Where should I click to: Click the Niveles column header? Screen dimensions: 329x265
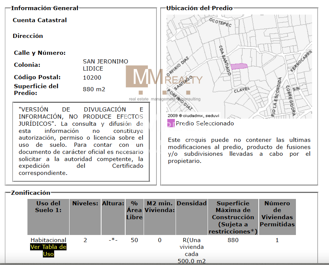point(85,203)
